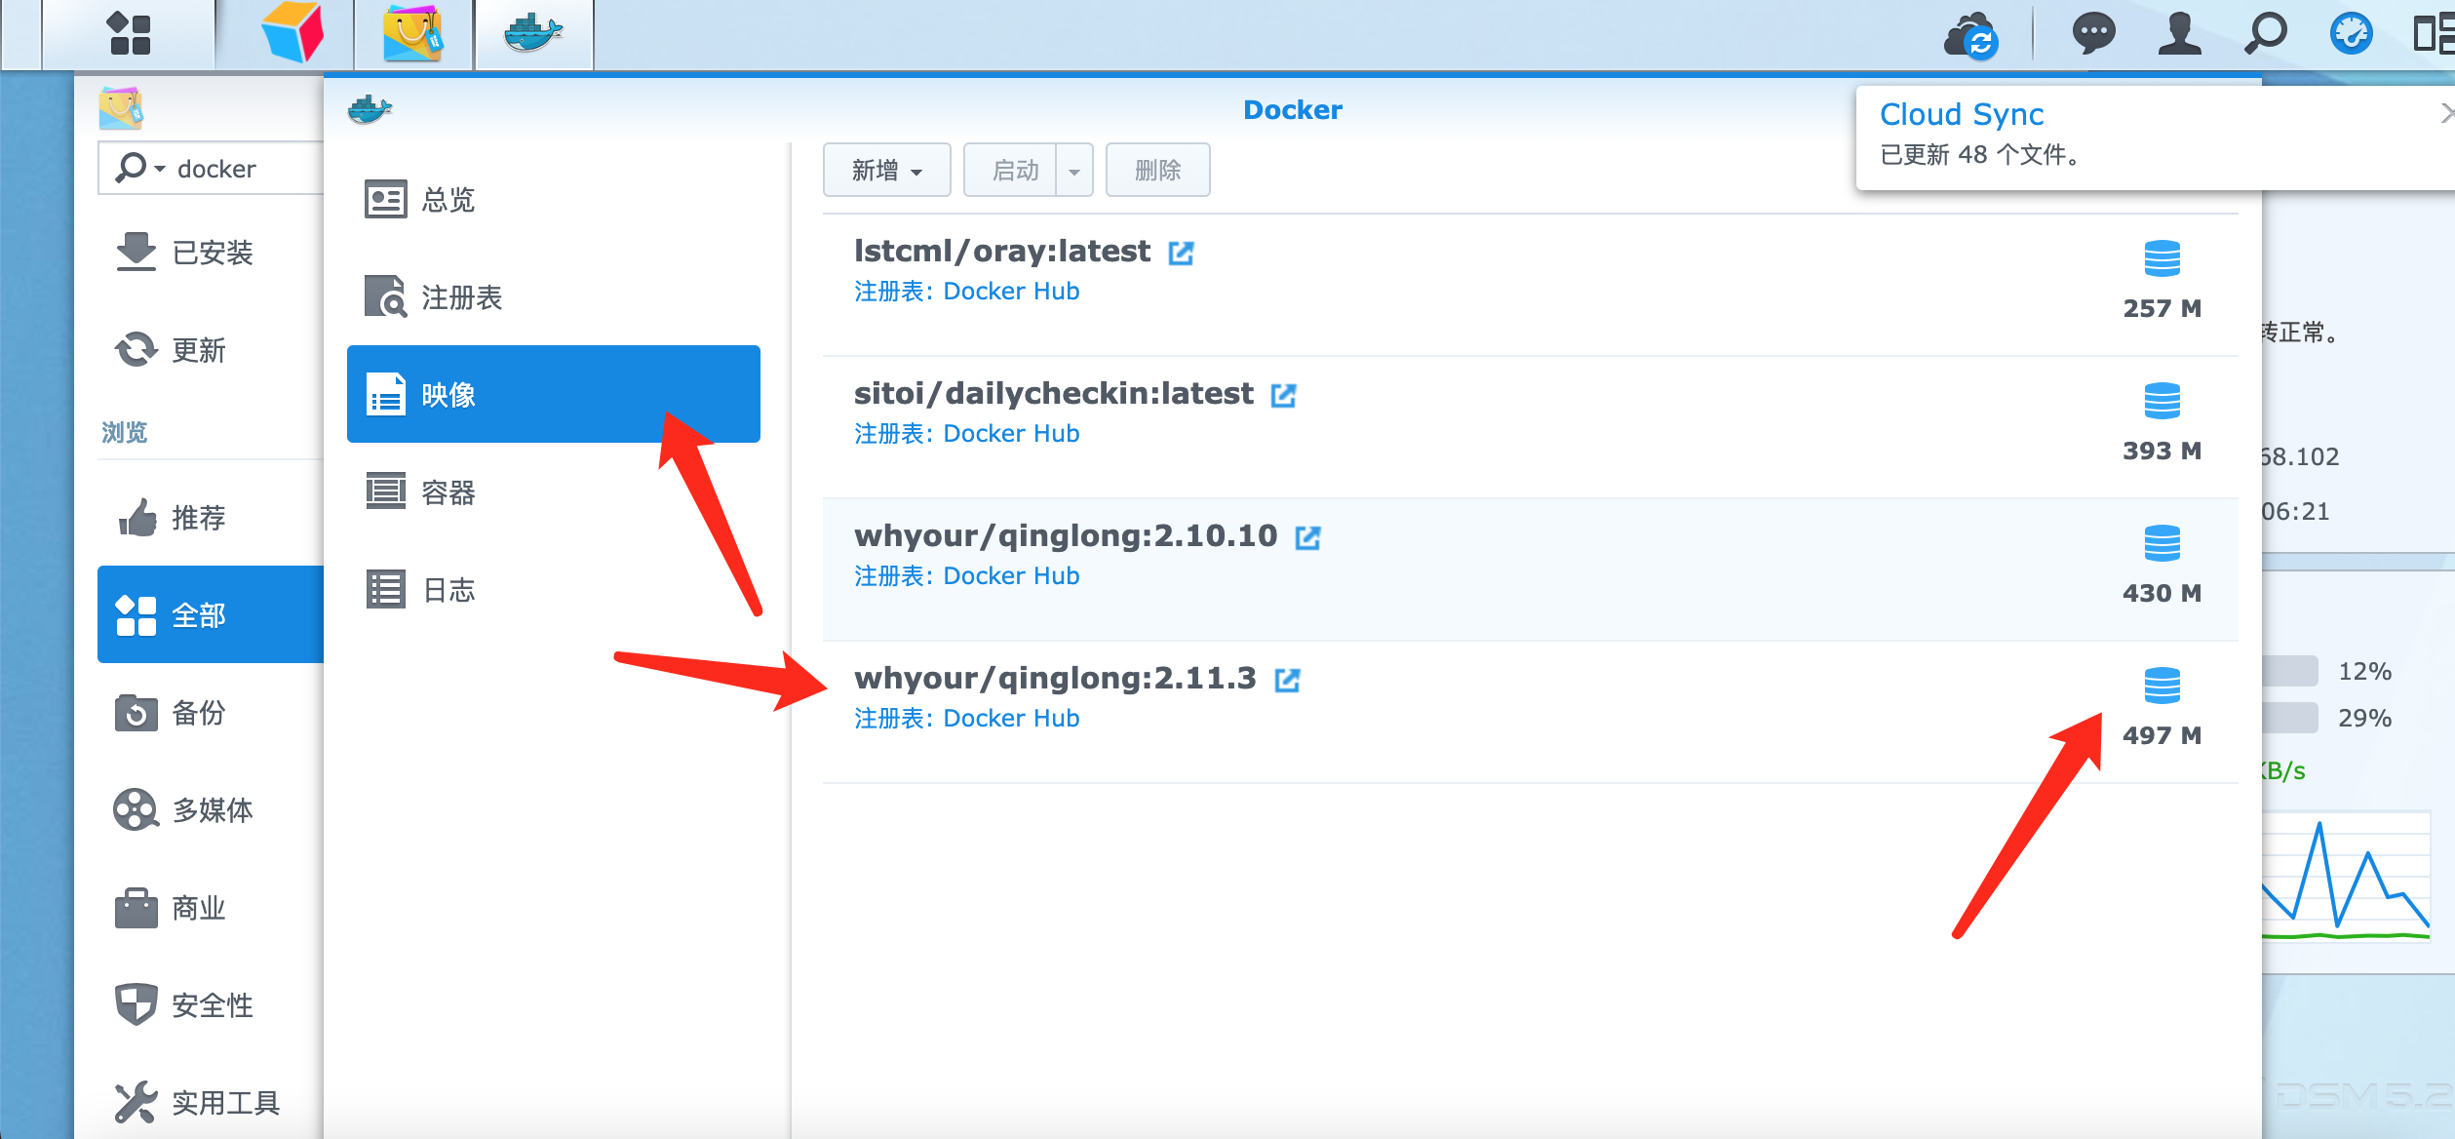Open the 注册表 registry section
Image resolution: width=2455 pixels, height=1139 pixels.
554,296
